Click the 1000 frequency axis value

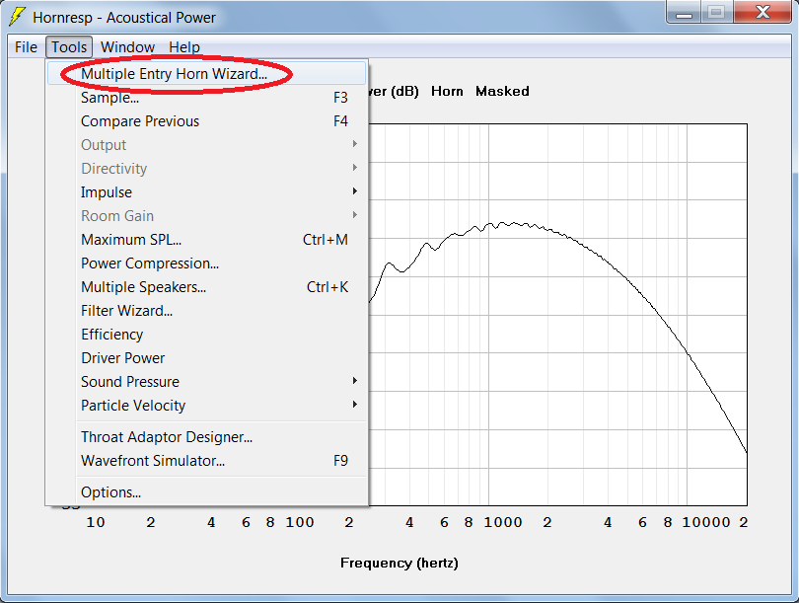point(503,522)
